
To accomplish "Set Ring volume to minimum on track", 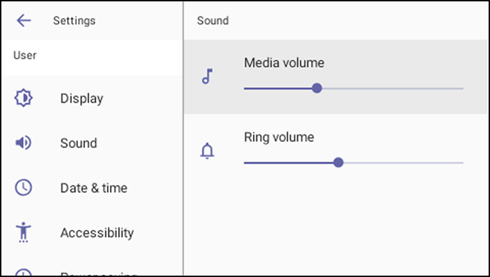I will coord(245,163).
